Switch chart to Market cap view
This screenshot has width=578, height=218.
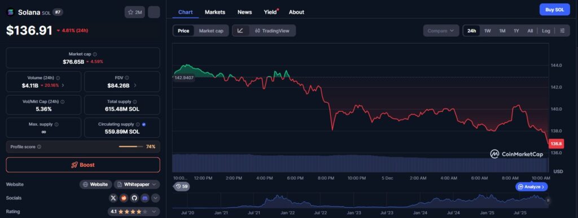click(x=211, y=30)
